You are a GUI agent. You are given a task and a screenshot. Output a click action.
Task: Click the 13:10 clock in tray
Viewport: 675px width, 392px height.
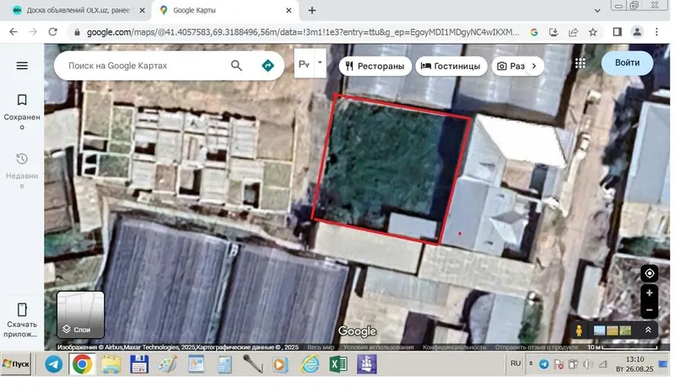635,359
